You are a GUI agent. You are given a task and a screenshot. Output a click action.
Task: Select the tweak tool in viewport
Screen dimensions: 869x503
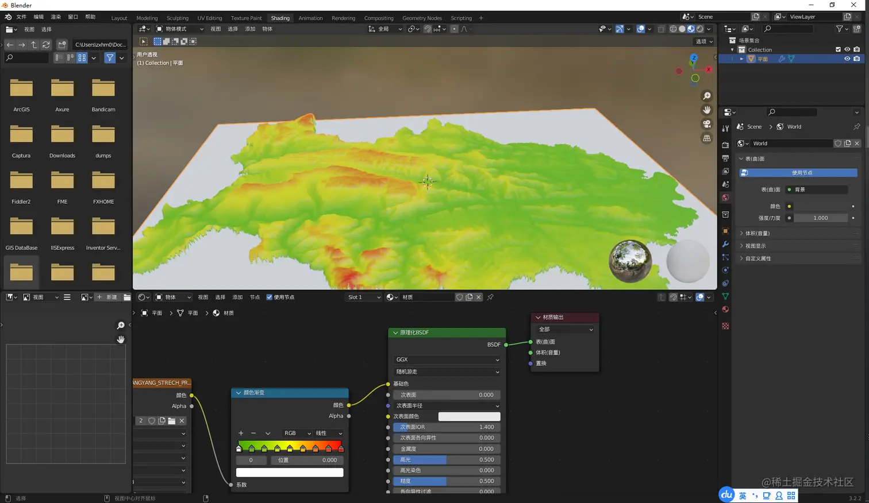tap(144, 41)
